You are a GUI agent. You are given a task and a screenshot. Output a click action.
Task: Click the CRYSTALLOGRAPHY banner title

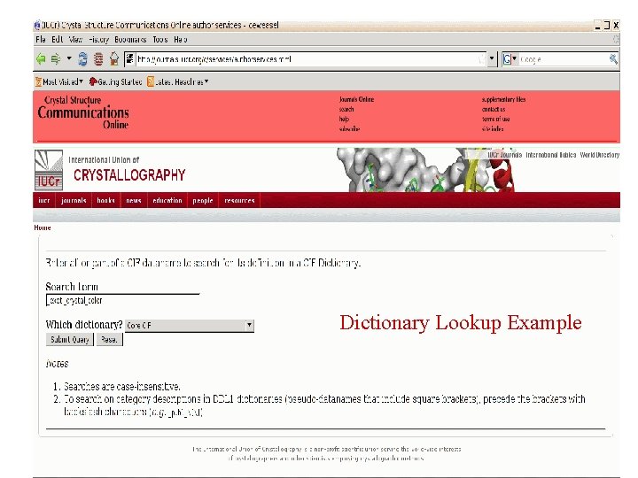(x=129, y=175)
